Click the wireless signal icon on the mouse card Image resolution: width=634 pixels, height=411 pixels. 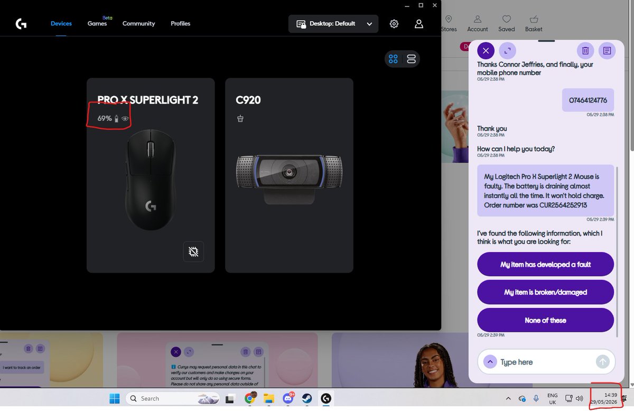click(125, 119)
